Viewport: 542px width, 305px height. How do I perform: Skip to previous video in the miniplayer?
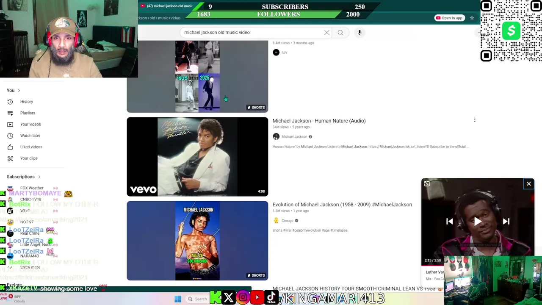coord(449,221)
